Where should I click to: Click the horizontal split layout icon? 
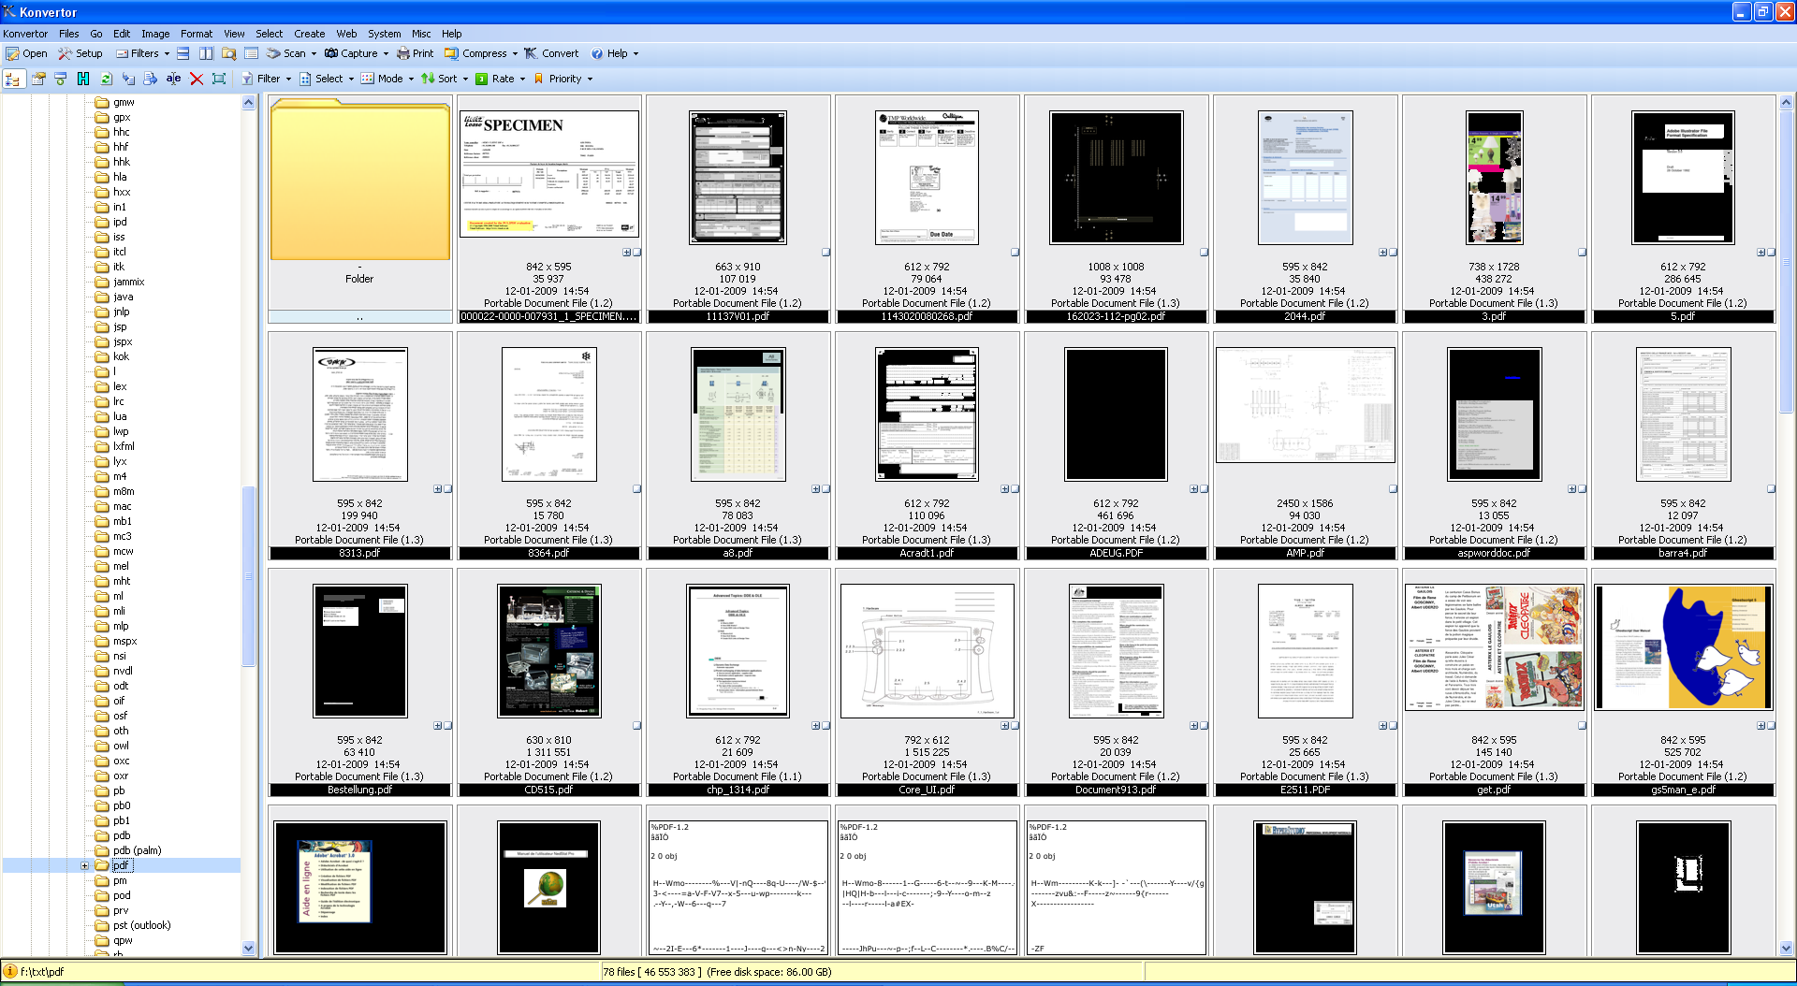183,53
